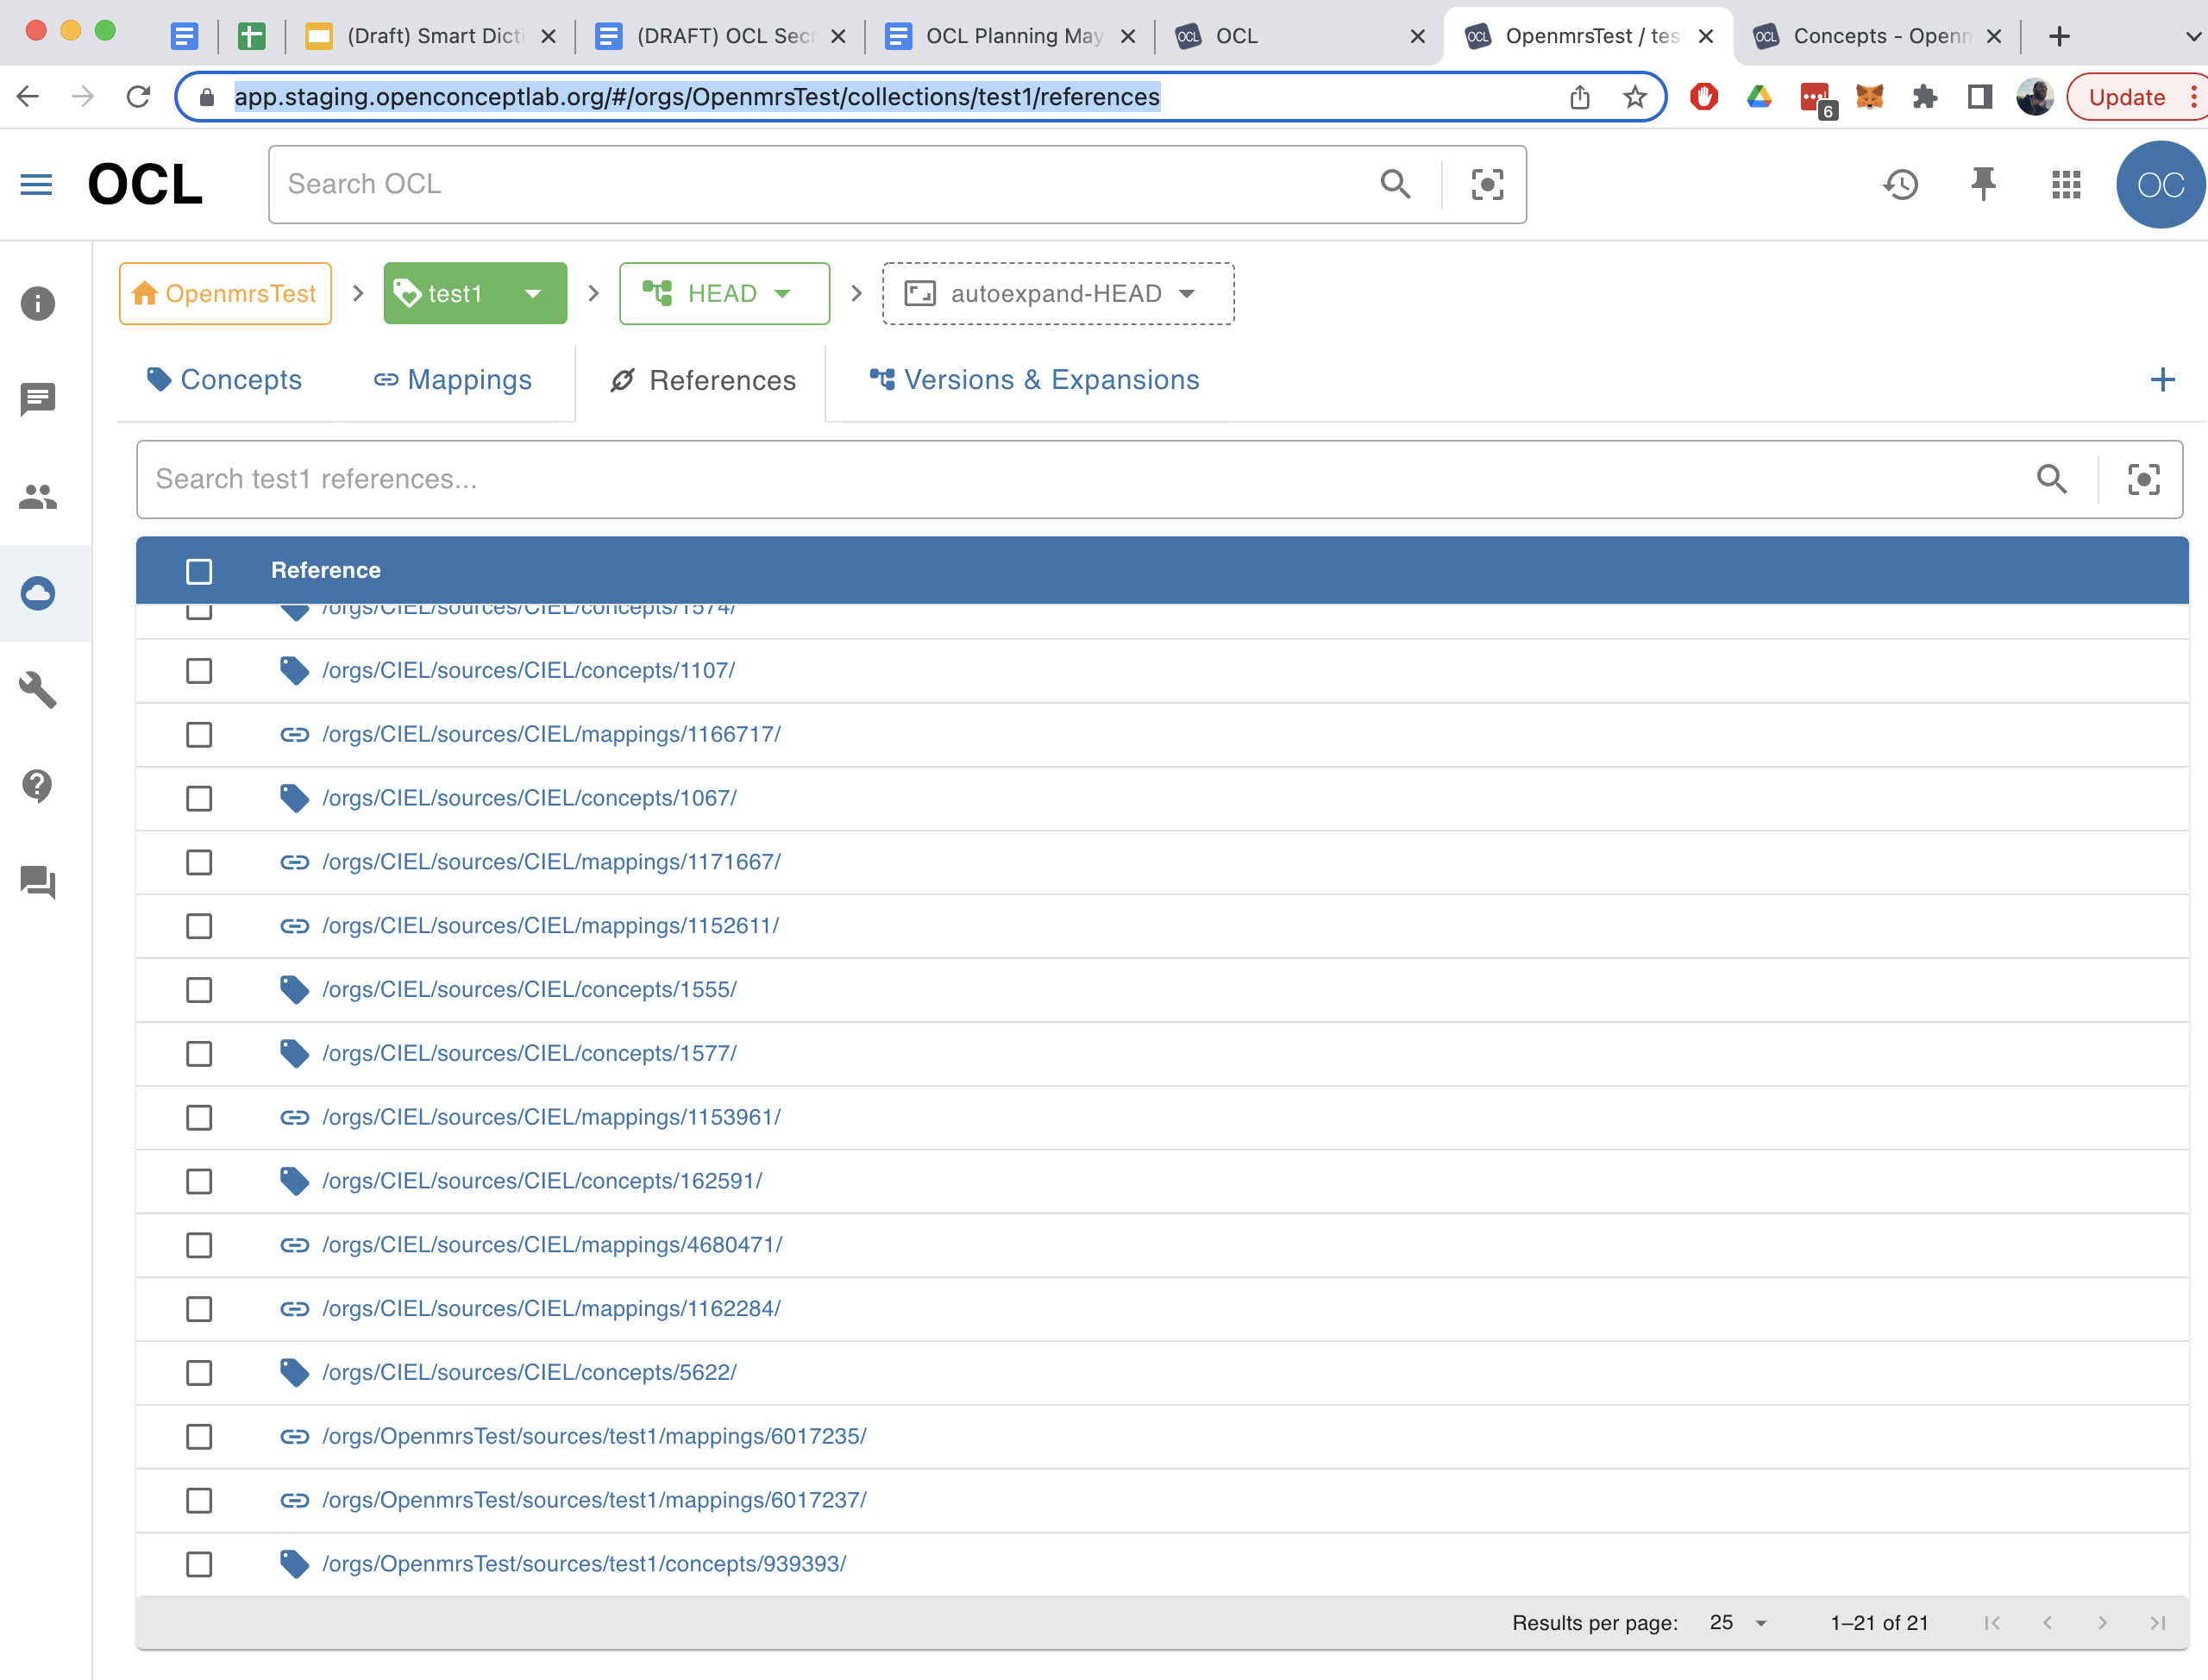Check the checkbox for concepts/1107 reference
This screenshot has width=2208, height=1680.
(199, 671)
